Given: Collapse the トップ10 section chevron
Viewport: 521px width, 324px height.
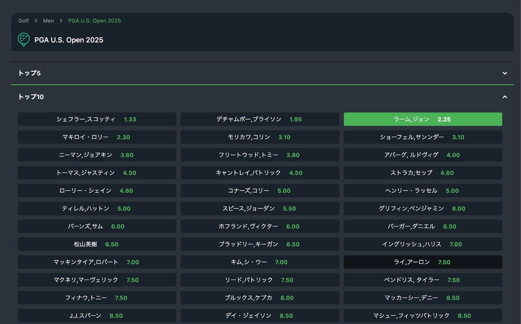Looking at the screenshot, I should 505,97.
